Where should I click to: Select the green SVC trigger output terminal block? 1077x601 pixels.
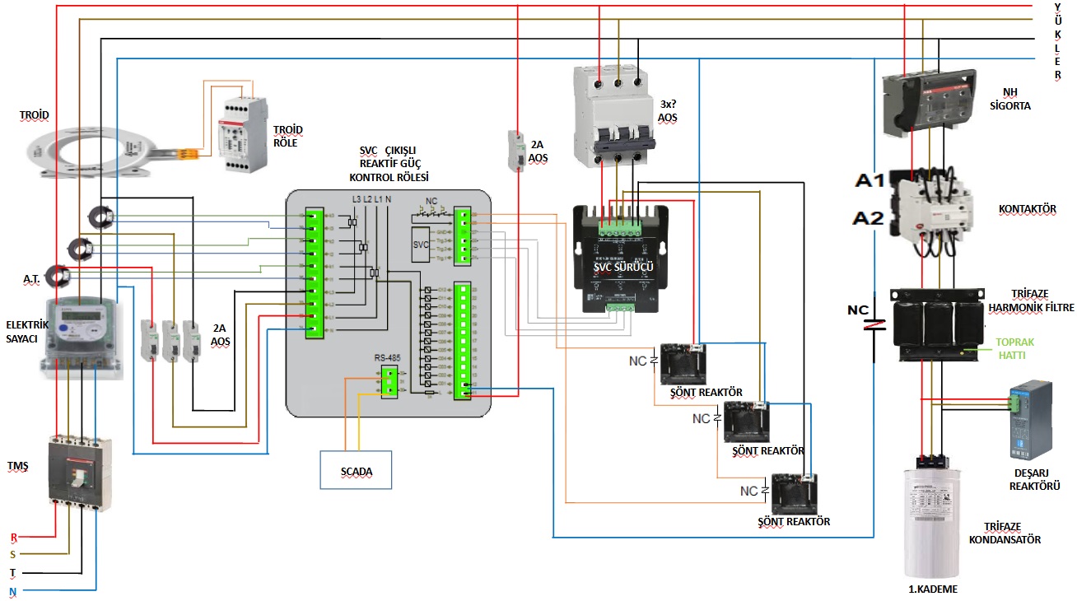pos(462,238)
